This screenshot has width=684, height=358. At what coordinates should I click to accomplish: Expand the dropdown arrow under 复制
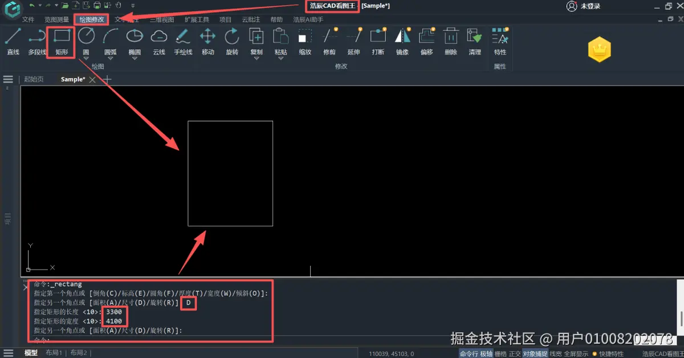[256, 59]
